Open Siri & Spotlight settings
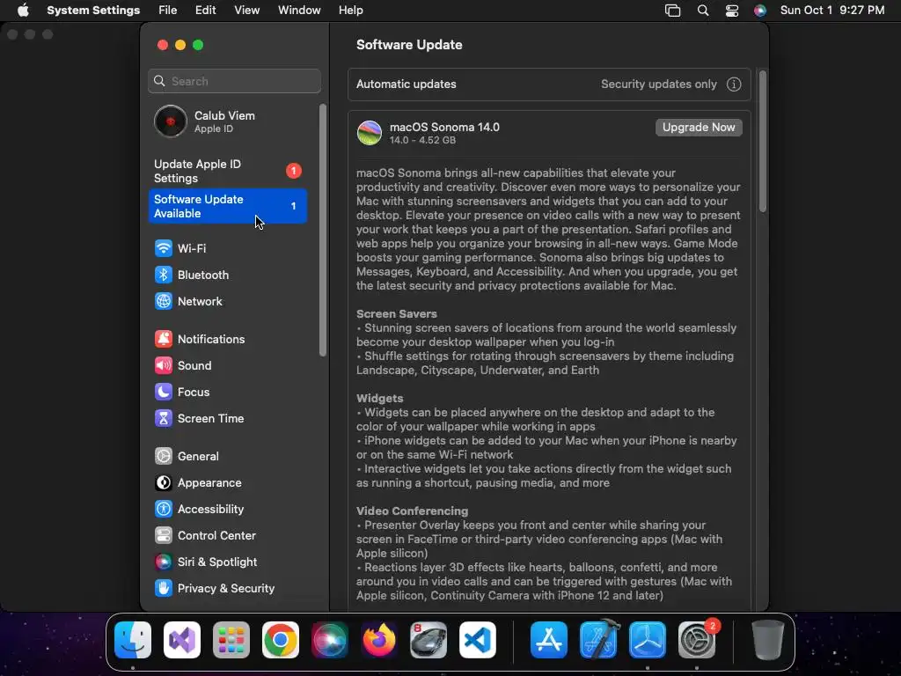Viewport: 901px width, 676px height. click(228, 562)
